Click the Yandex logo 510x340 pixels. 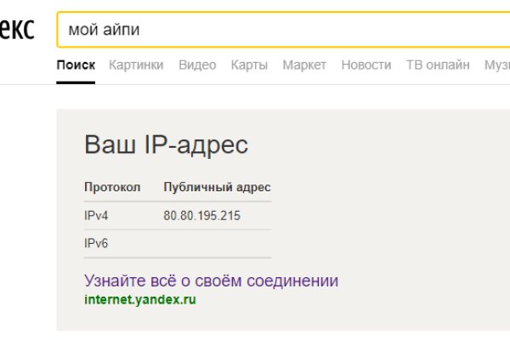pyautogui.click(x=15, y=30)
